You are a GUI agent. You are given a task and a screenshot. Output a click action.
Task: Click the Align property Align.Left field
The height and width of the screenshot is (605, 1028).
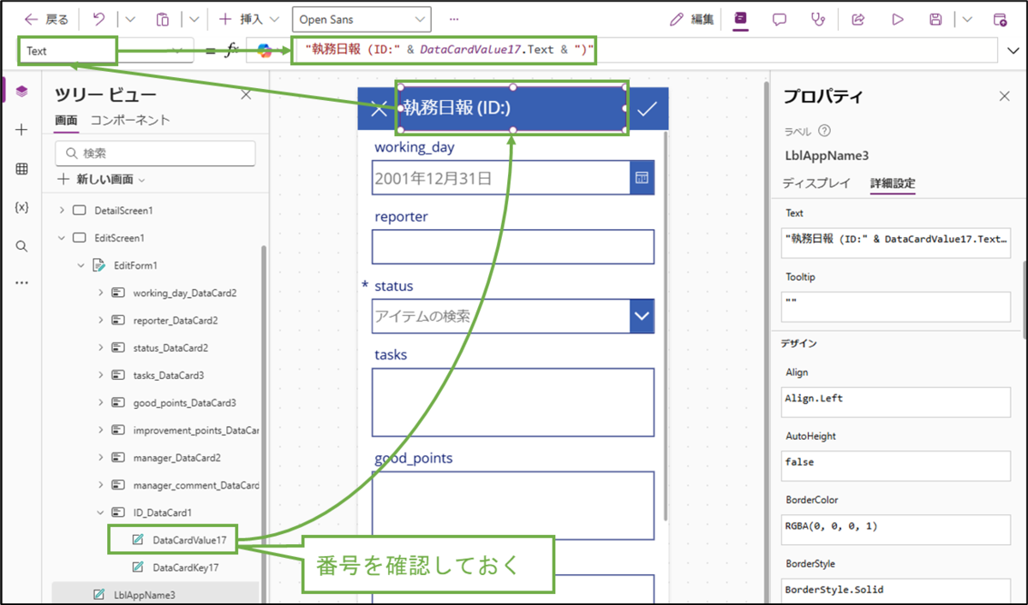point(897,400)
